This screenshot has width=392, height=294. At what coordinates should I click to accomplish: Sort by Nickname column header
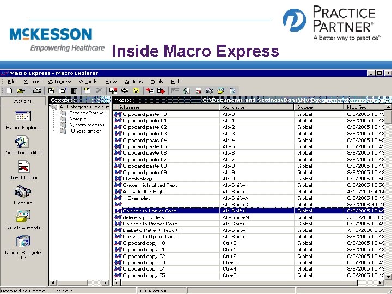[166, 107]
